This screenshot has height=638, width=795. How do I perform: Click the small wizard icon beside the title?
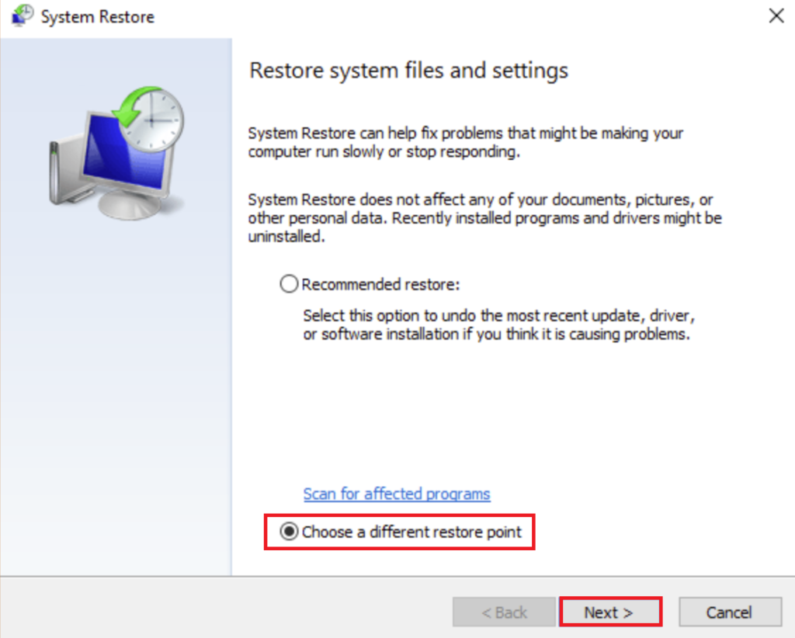pyautogui.click(x=21, y=16)
